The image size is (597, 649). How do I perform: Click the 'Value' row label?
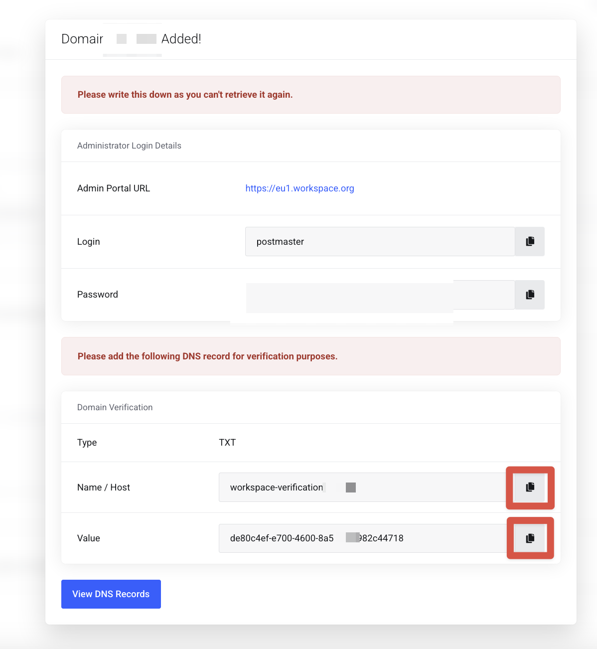click(89, 538)
